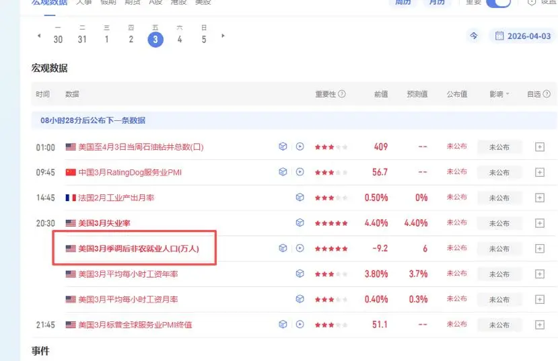Click previous value 51.1 cell

tap(380, 325)
